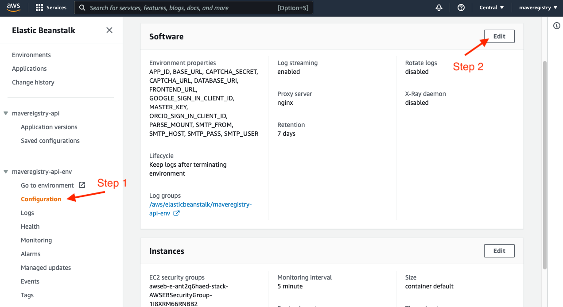This screenshot has height=307, width=563.
Task: Click the 'Retention' label
Action: coord(291,125)
